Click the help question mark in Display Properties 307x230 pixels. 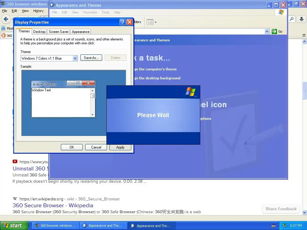tap(123, 22)
